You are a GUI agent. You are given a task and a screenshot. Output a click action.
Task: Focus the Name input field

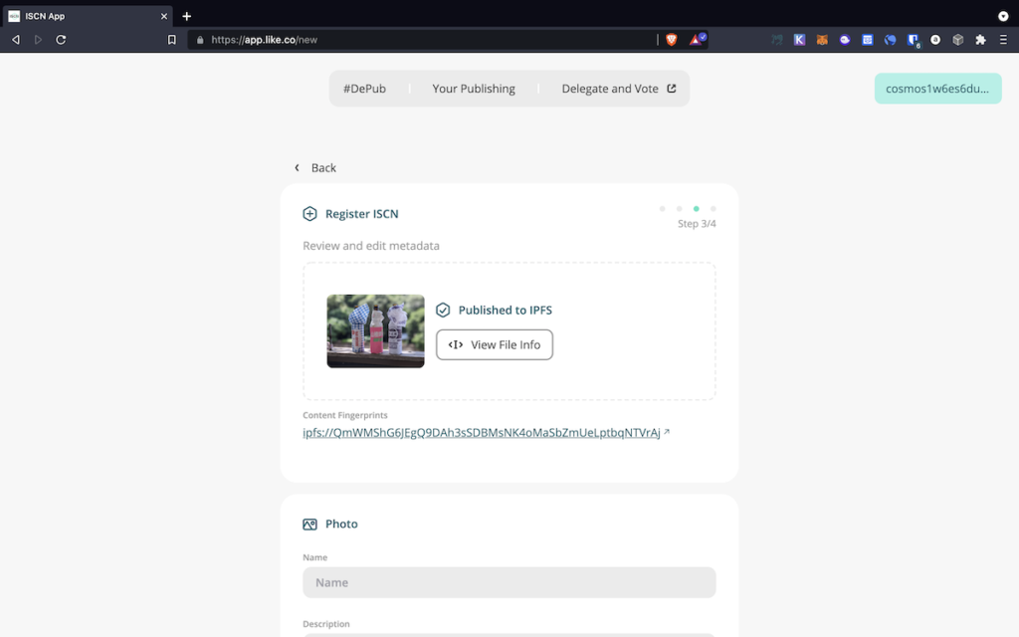(509, 582)
